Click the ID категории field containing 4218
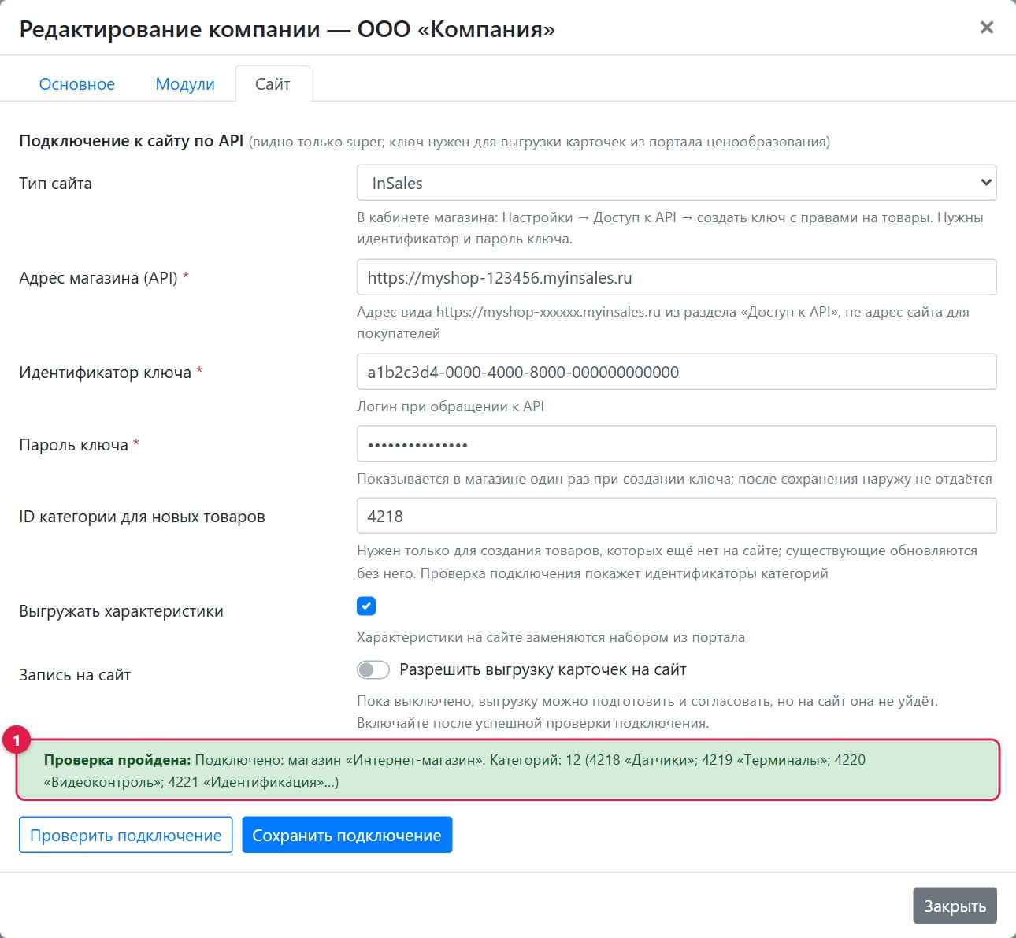 677,516
